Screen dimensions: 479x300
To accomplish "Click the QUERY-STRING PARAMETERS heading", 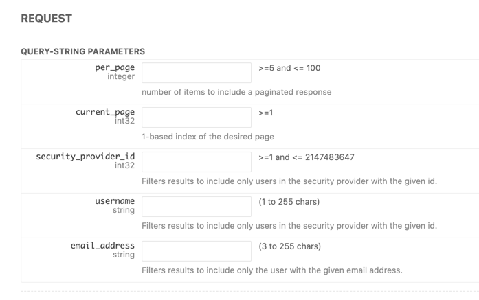I will (82, 51).
